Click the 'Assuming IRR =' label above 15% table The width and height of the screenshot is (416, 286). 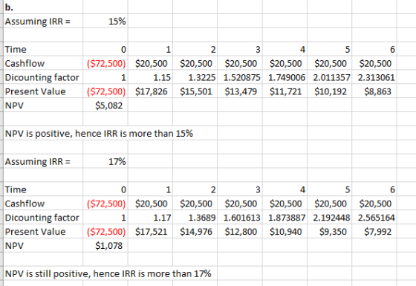38,22
